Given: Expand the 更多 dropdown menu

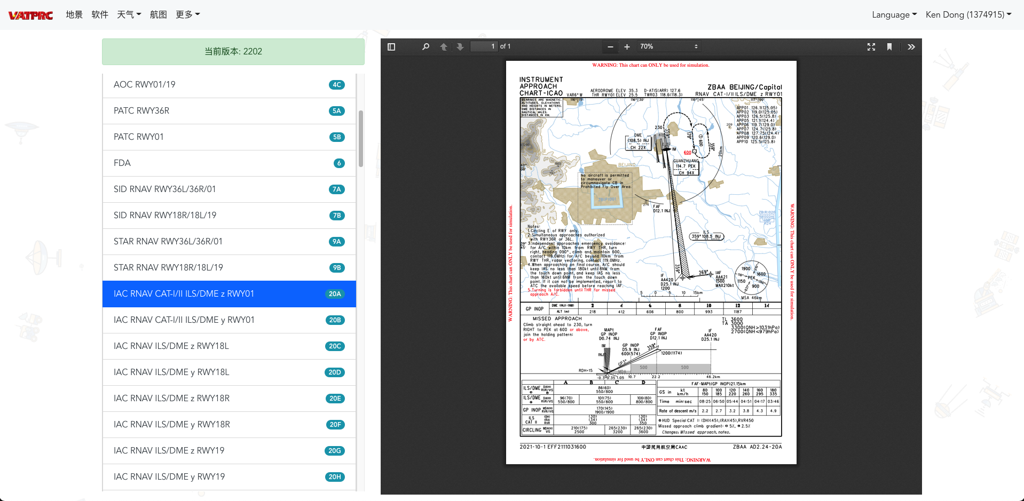Looking at the screenshot, I should tap(188, 14).
